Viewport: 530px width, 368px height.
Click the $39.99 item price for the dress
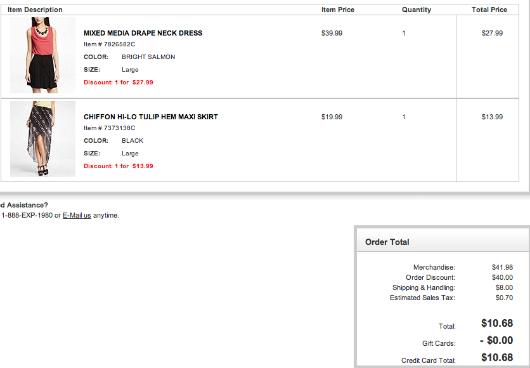[x=332, y=33]
